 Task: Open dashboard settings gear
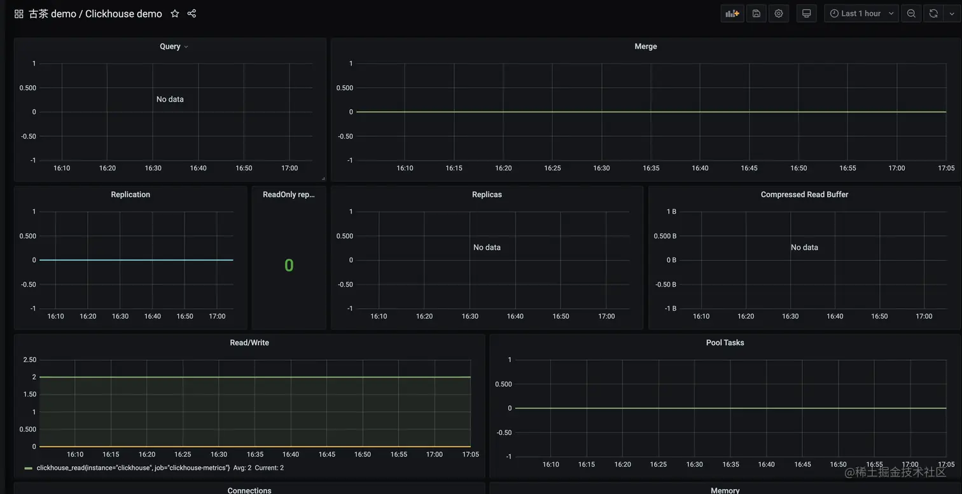pyautogui.click(x=779, y=13)
